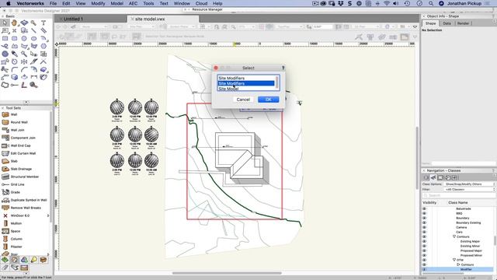Open Filter All Classes dropdown
The width and height of the screenshot is (497, 280).
(470, 190)
